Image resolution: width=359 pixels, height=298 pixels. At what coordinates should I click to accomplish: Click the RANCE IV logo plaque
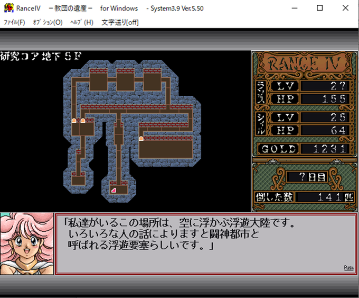pos(304,64)
